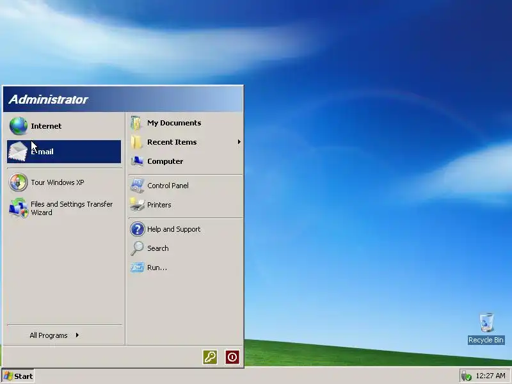Viewport: 512px width, 384px height.
Task: Click the Help and Support question icon
Action: click(x=137, y=229)
